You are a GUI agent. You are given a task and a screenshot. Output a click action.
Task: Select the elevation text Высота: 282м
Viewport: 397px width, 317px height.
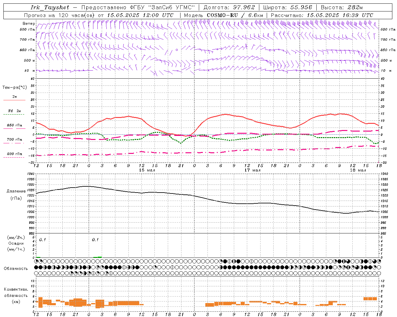[x=341, y=7]
